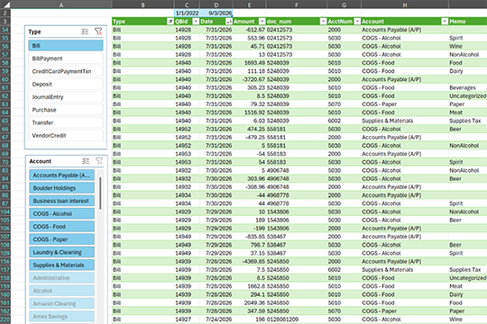Select row 54 header

click(5, 30)
